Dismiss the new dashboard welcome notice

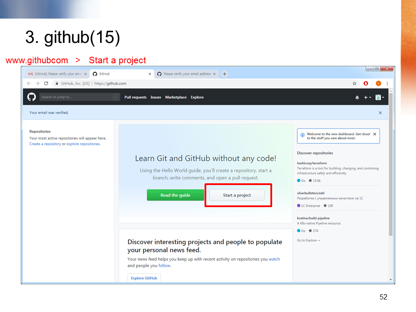pos(374,134)
